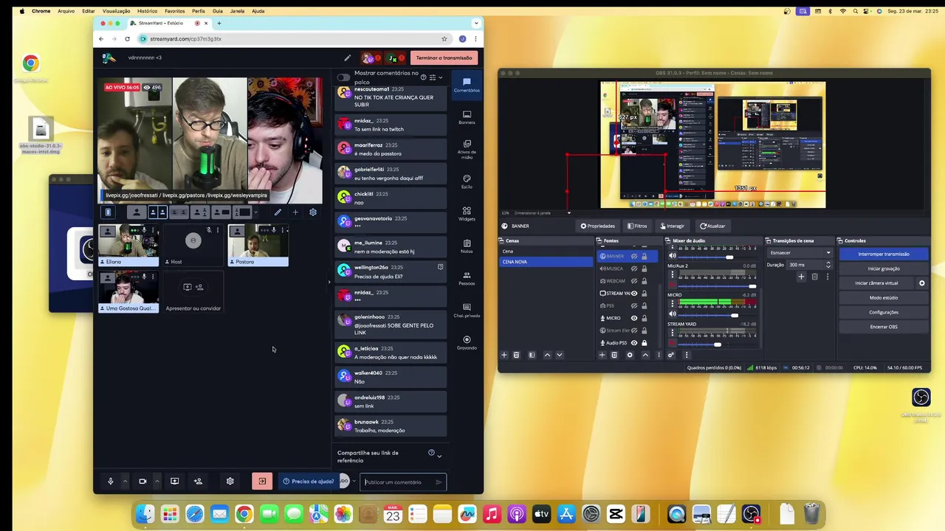This screenshot has height=531, width=945.
Task: Toggle Mostrar comentários no palco switch
Action: (x=343, y=77)
